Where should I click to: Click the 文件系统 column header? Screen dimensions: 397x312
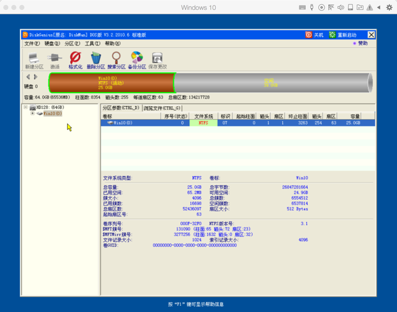pyautogui.click(x=203, y=116)
